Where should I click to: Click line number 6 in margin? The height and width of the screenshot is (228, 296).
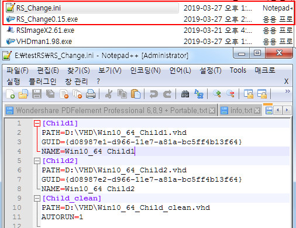click(19, 170)
